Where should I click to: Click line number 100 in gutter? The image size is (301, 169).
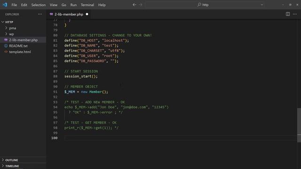pyautogui.click(x=55, y=138)
